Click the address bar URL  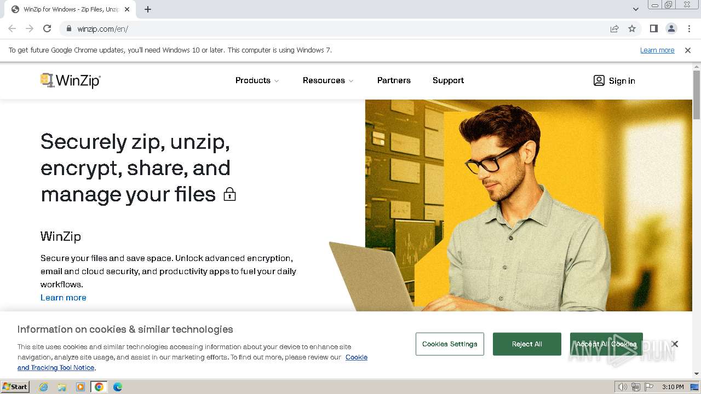click(103, 28)
